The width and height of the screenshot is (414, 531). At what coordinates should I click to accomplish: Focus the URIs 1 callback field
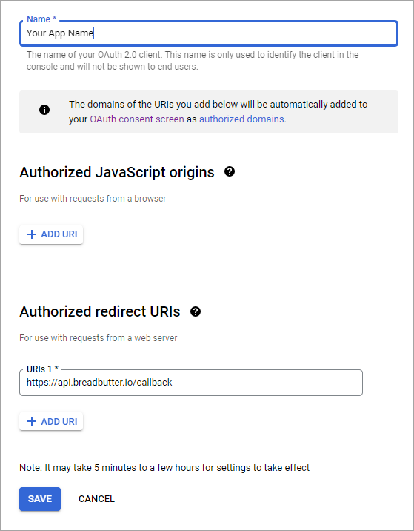click(x=191, y=383)
